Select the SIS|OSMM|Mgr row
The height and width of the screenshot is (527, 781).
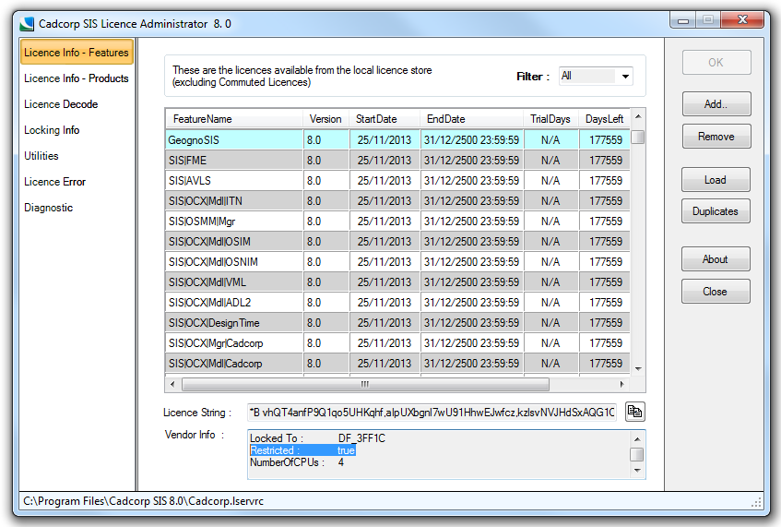tap(397, 222)
